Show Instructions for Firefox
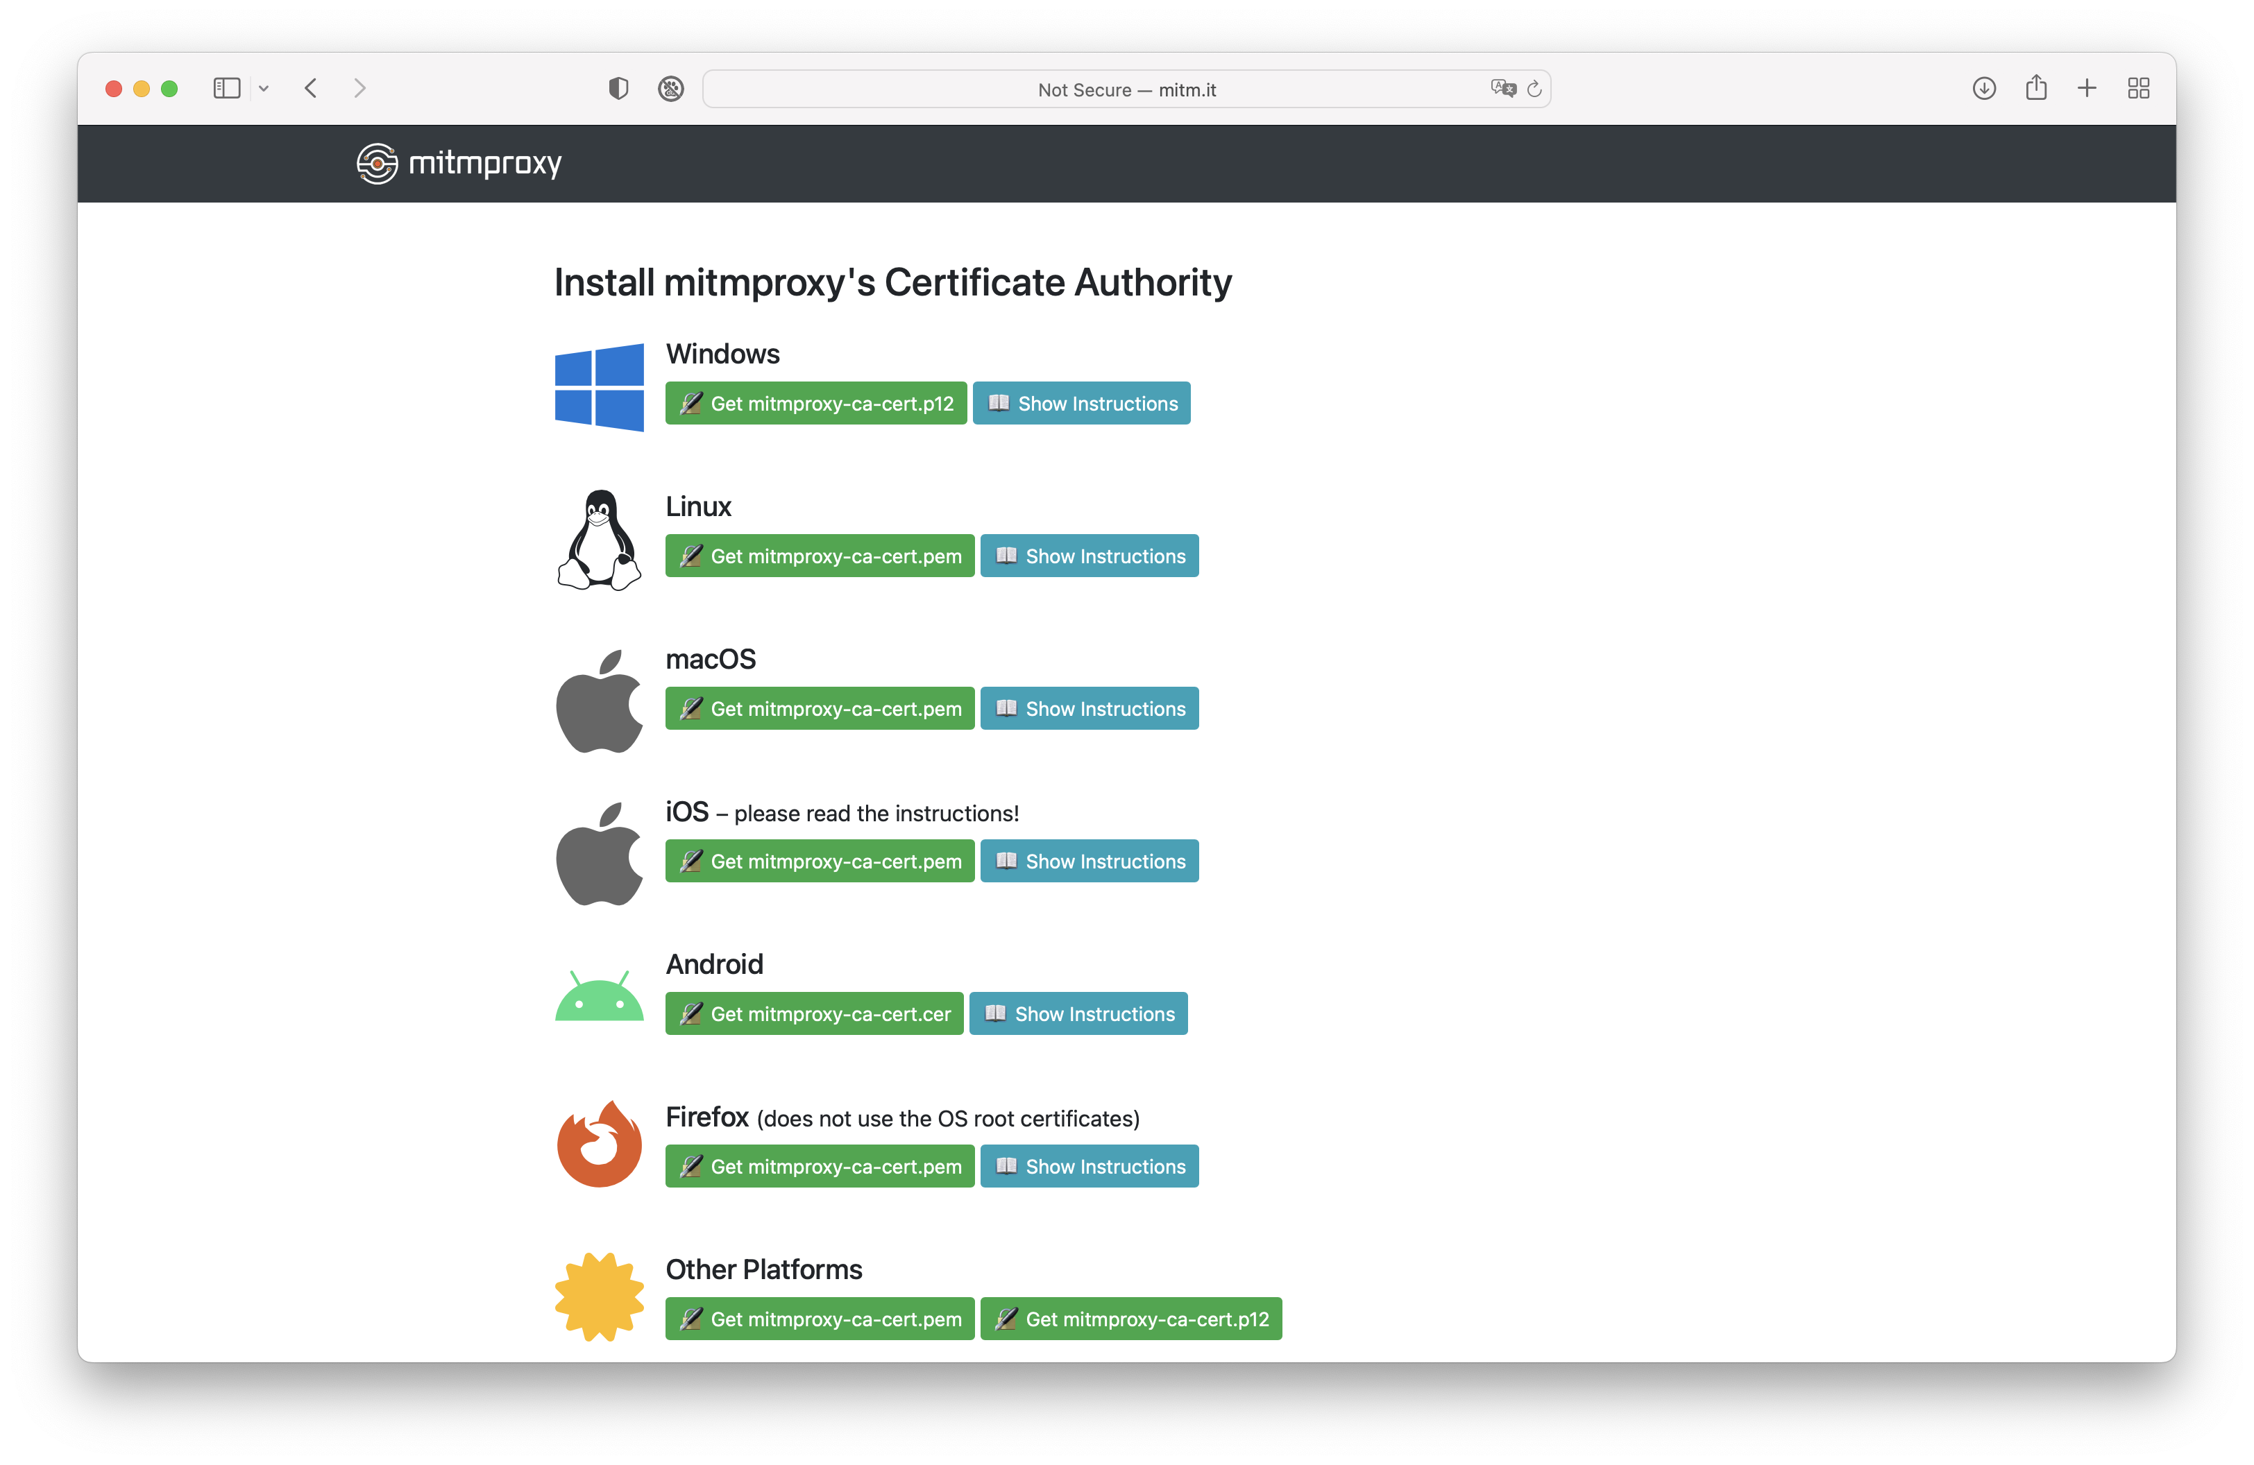Image resolution: width=2254 pixels, height=1465 pixels. pyautogui.click(x=1089, y=1166)
